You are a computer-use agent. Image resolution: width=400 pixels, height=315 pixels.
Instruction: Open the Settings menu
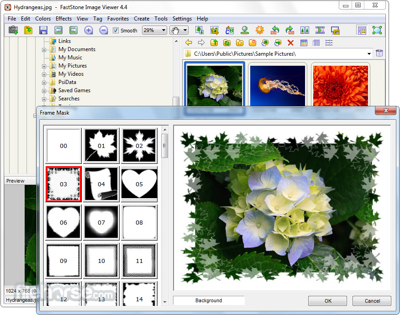182,19
